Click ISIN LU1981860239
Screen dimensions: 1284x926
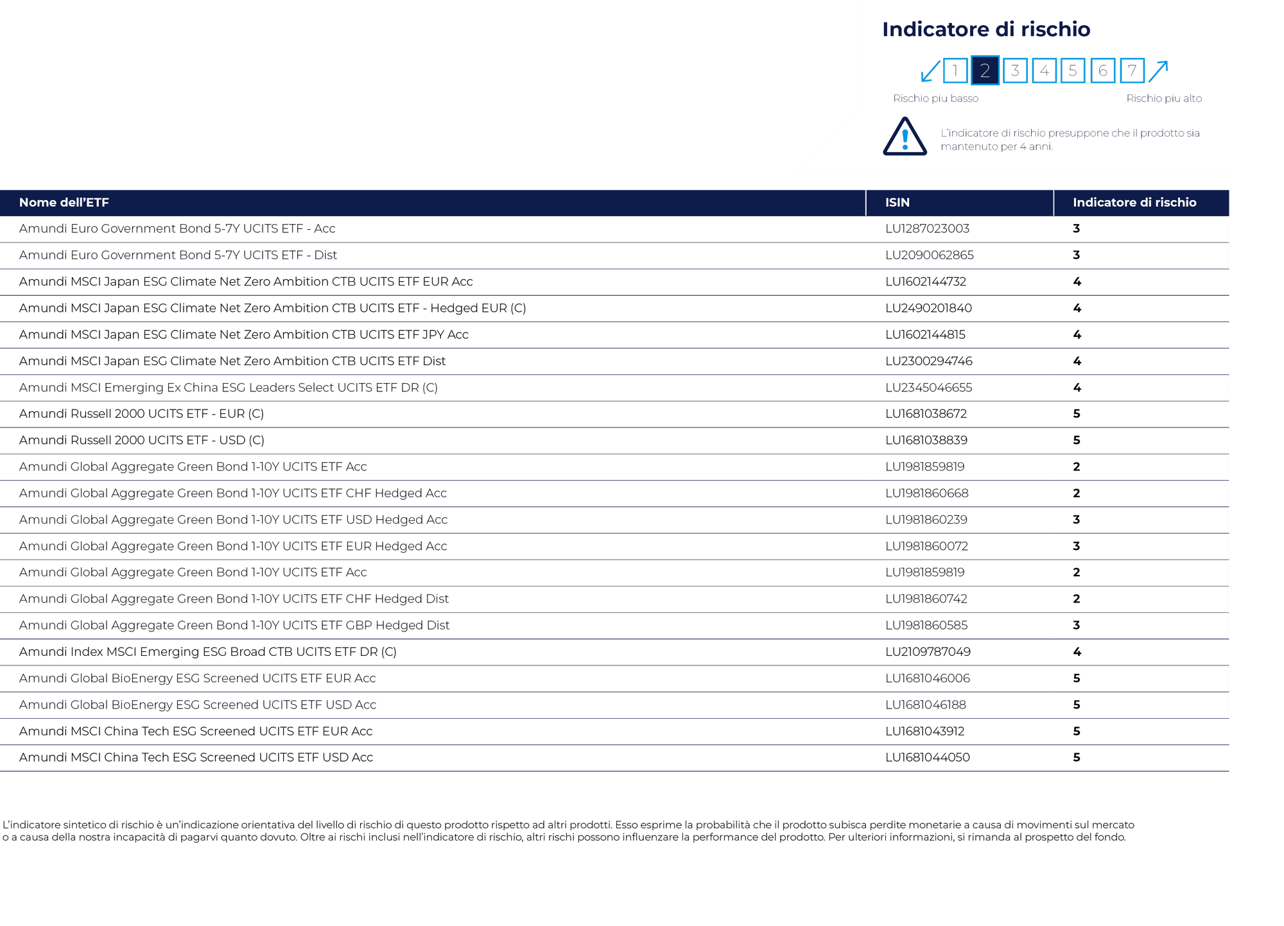[926, 520]
